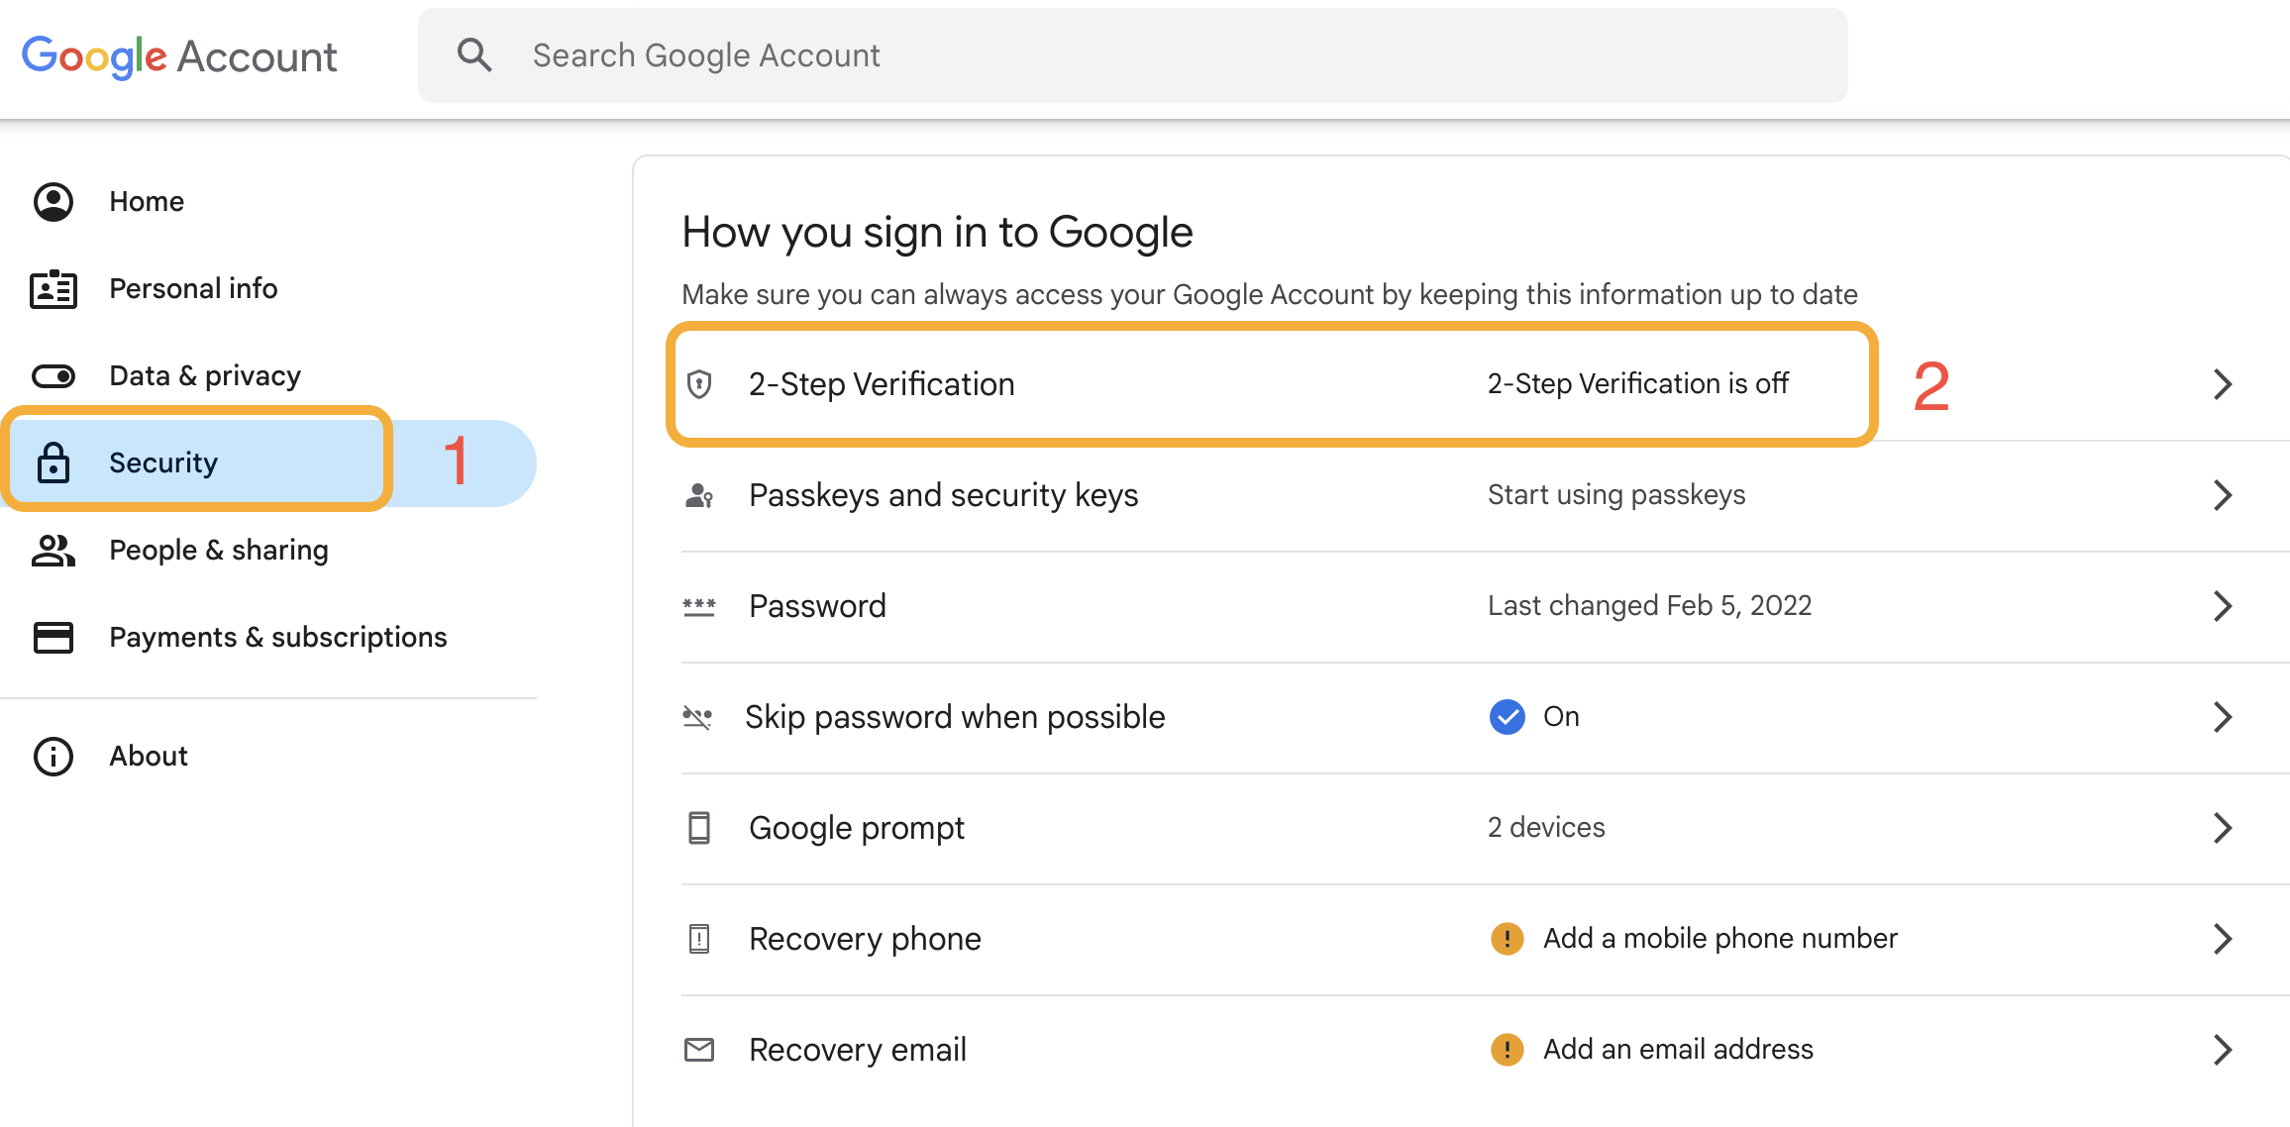The height and width of the screenshot is (1127, 2290).
Task: Click the People & sharing icon
Action: [x=53, y=551]
